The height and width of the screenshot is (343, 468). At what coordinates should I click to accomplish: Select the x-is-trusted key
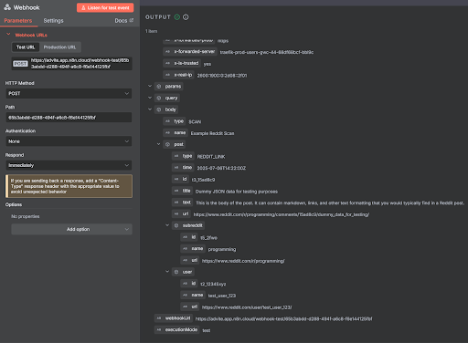tap(186, 63)
